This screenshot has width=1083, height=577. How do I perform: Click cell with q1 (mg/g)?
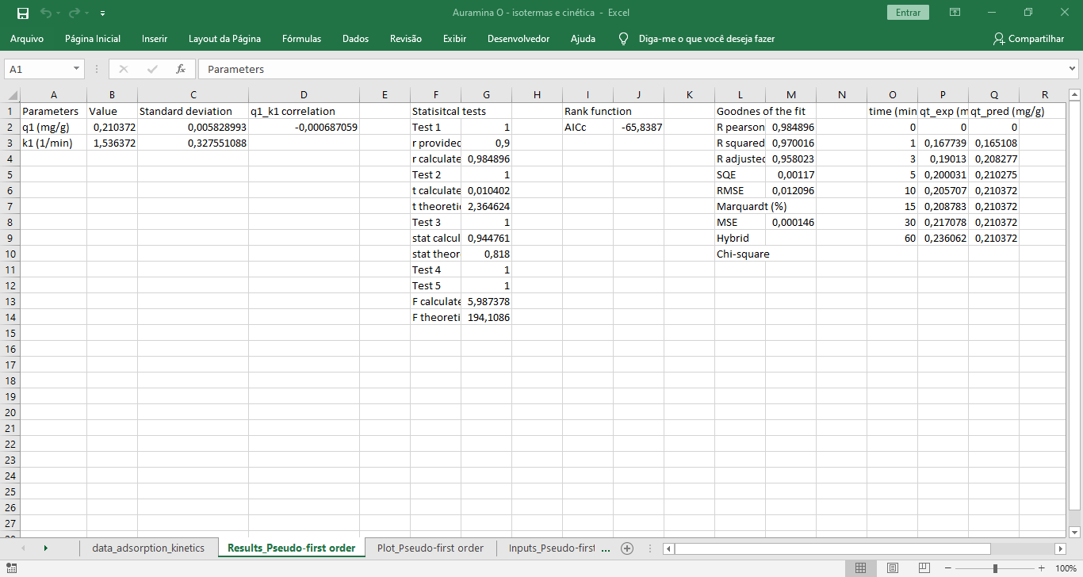click(53, 127)
